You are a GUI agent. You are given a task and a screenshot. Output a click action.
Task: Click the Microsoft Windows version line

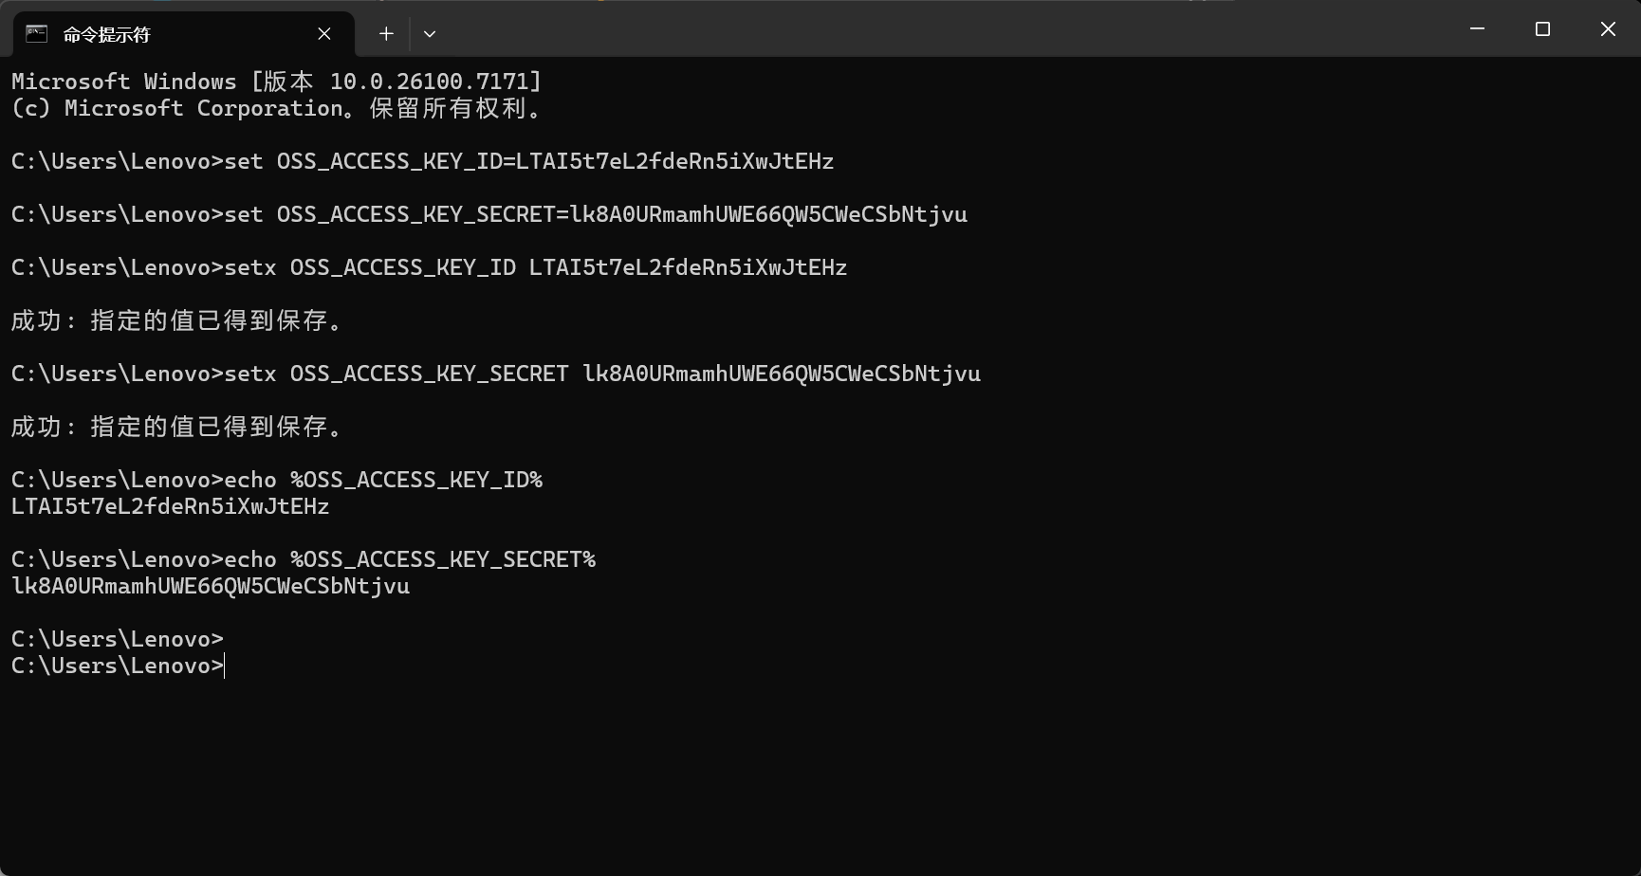(x=276, y=82)
